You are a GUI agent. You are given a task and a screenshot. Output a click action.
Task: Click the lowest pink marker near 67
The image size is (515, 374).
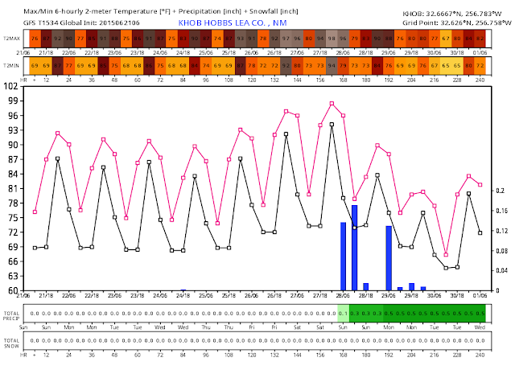click(x=446, y=255)
